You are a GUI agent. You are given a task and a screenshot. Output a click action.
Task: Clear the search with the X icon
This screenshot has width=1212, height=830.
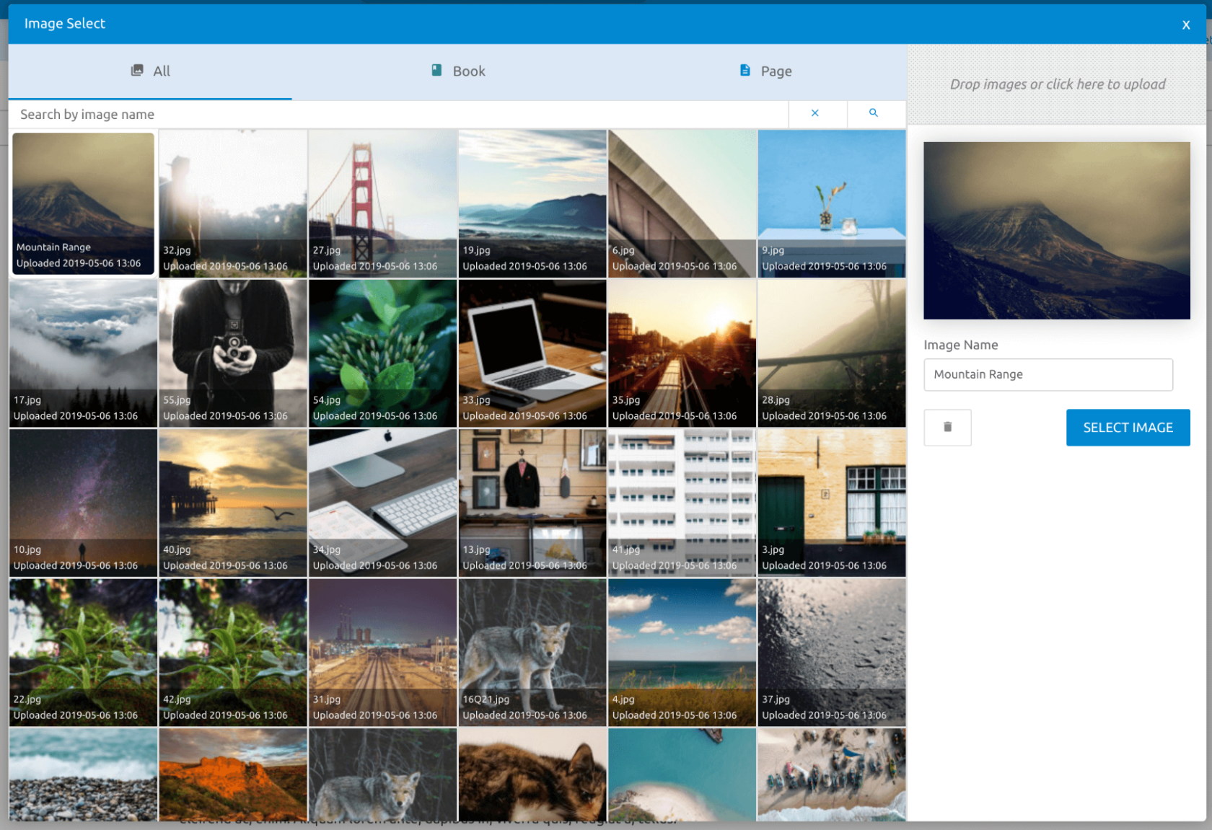point(814,113)
